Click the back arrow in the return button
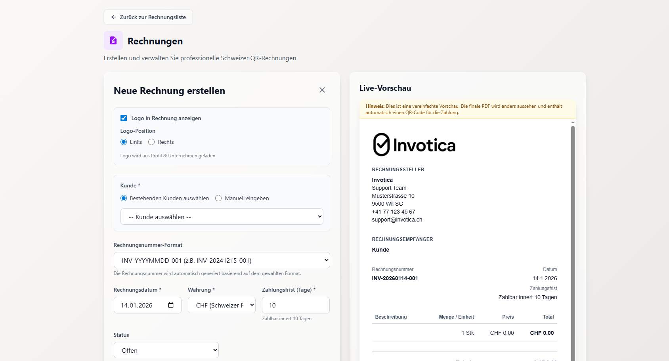 click(x=114, y=17)
